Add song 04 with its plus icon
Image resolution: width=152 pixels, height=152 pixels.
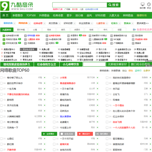point(44,83)
